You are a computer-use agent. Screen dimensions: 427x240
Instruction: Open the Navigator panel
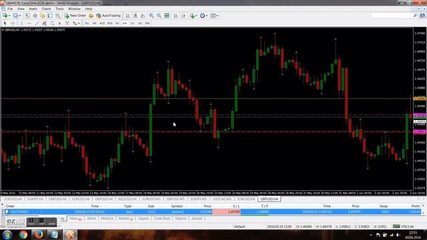(x=42, y=16)
